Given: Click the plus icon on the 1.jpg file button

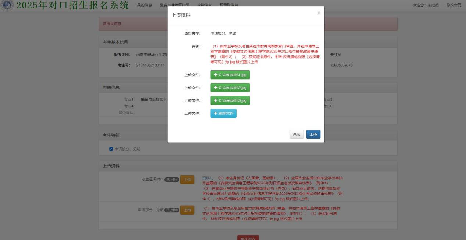Looking at the screenshot, I should click(x=216, y=75).
